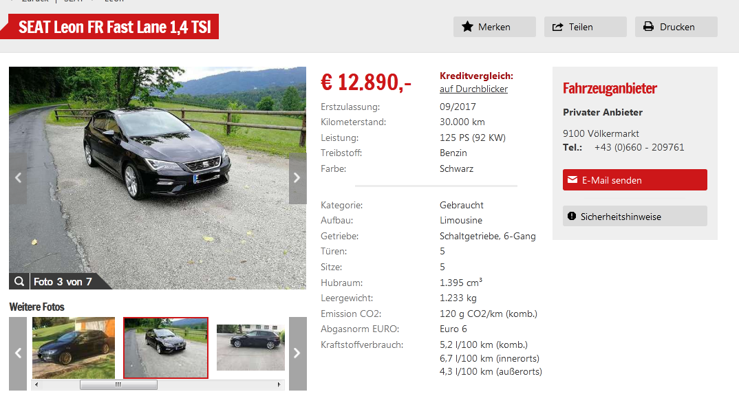Click the envelope icon on E-Mail senden
Screen dimensions: 739x405
[572, 180]
